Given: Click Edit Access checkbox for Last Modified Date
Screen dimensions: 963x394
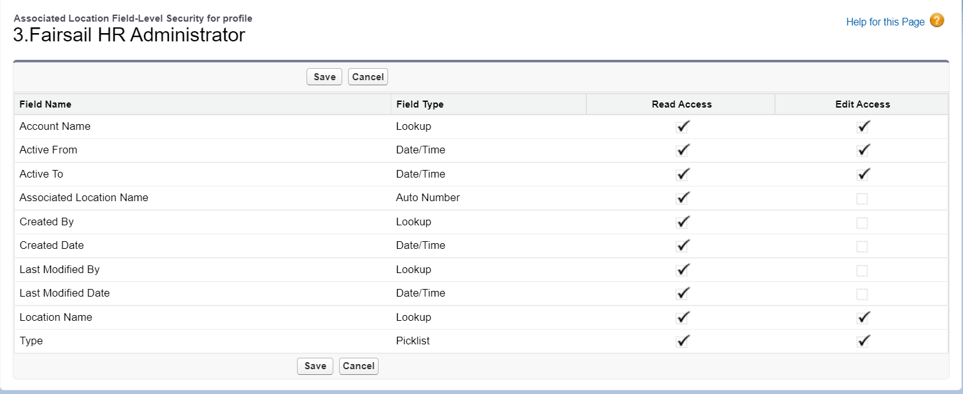Looking at the screenshot, I should pos(862,294).
